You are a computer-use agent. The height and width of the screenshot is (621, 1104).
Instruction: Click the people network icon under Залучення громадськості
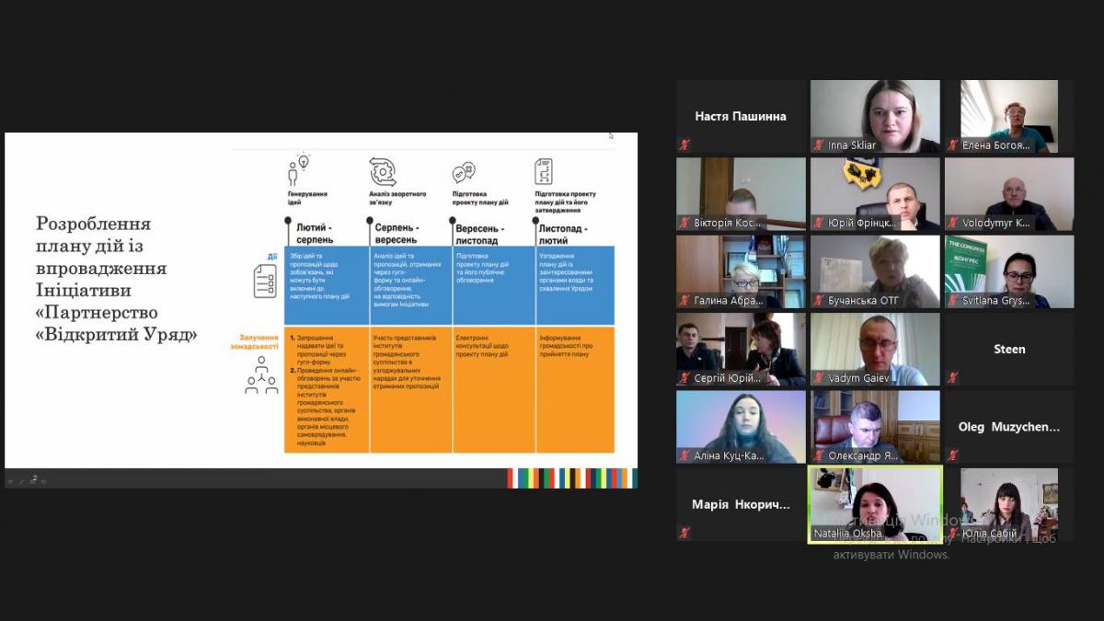[x=261, y=377]
